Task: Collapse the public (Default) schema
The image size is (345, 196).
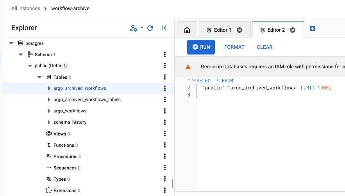Action: click(30, 66)
